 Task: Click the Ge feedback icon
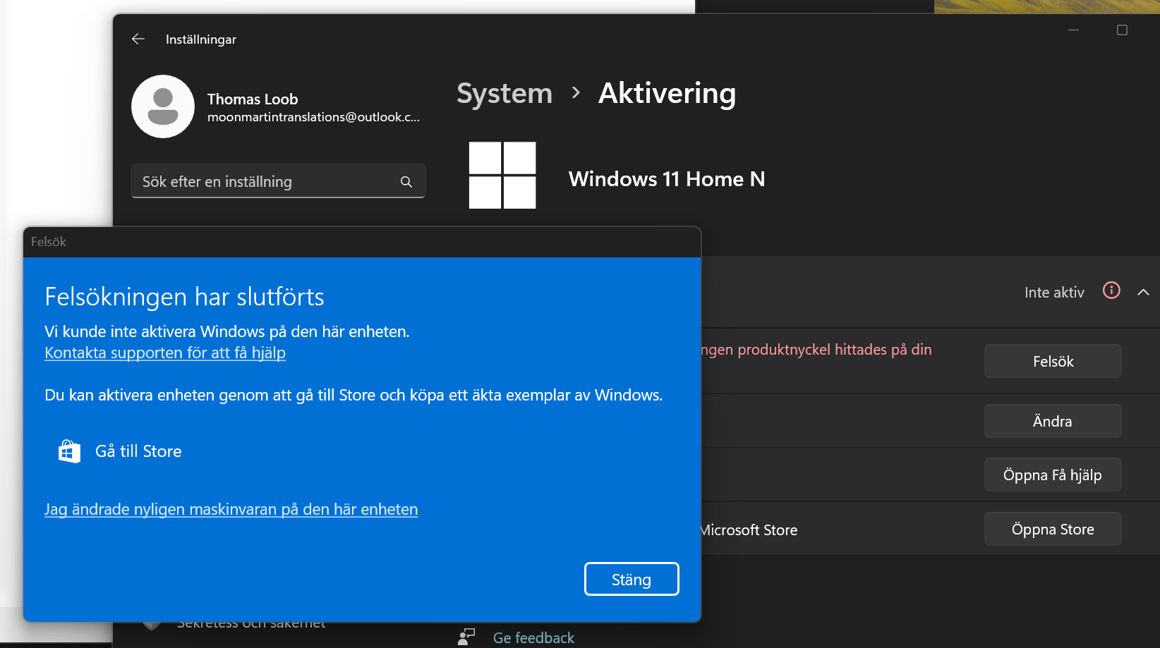point(466,637)
